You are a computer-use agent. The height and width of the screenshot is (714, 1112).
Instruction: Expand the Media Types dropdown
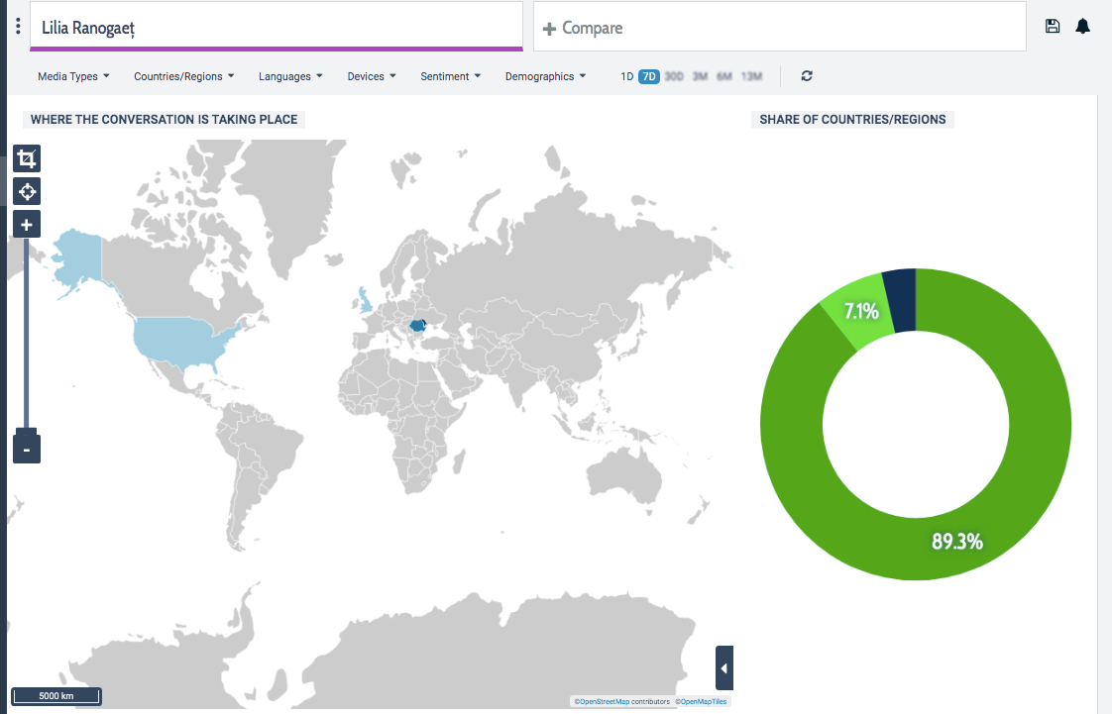point(73,76)
